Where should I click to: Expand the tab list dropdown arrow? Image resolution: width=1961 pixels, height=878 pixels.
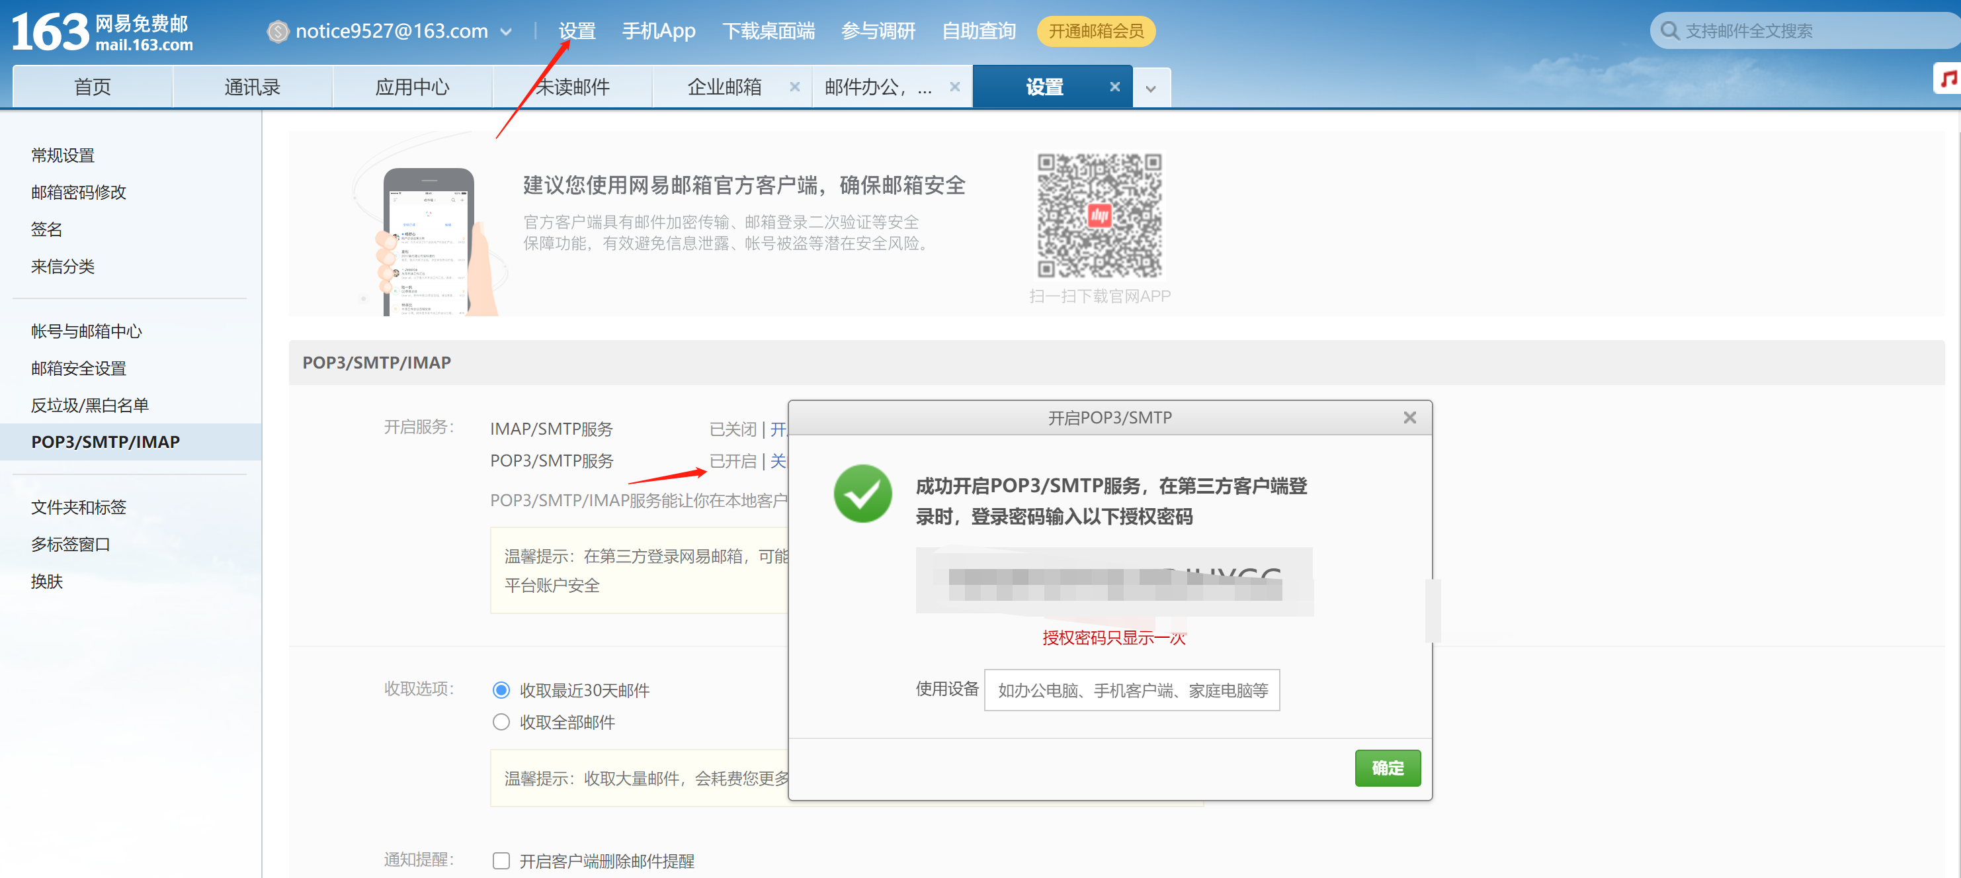pos(1151,89)
